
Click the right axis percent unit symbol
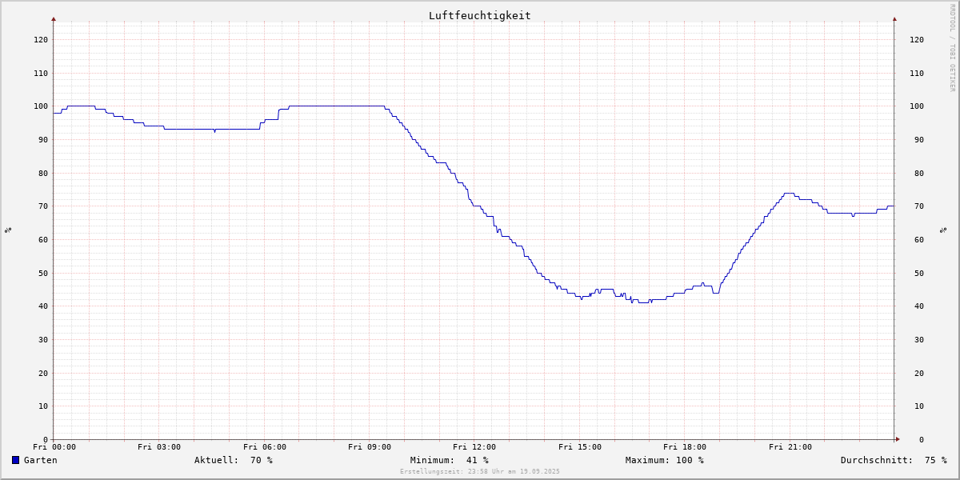pyautogui.click(x=943, y=230)
